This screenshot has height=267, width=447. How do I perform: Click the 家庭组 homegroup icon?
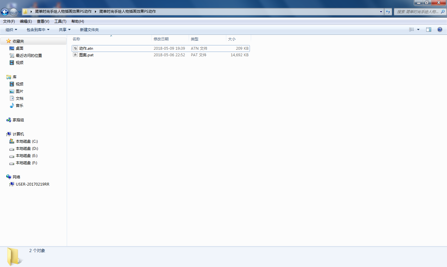(9, 120)
